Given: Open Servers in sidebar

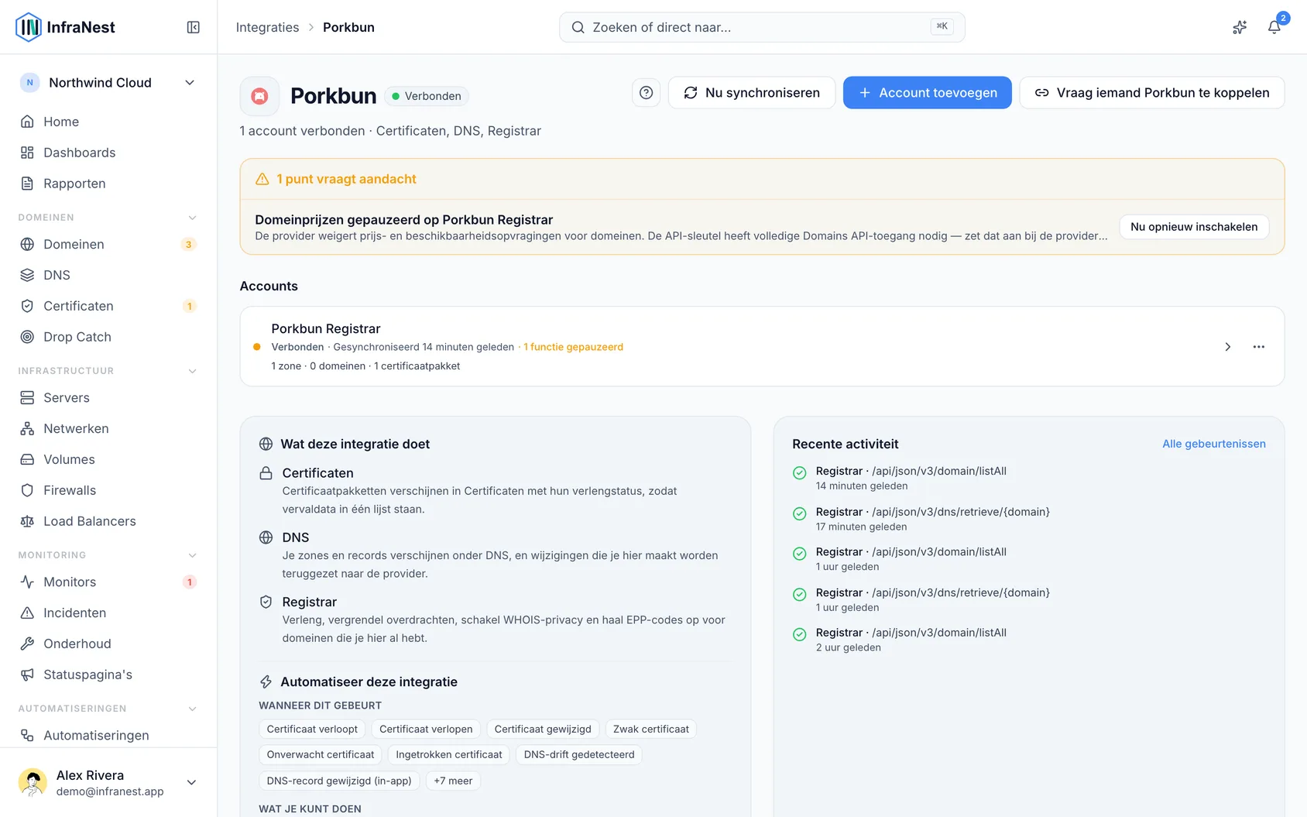Looking at the screenshot, I should (108, 397).
